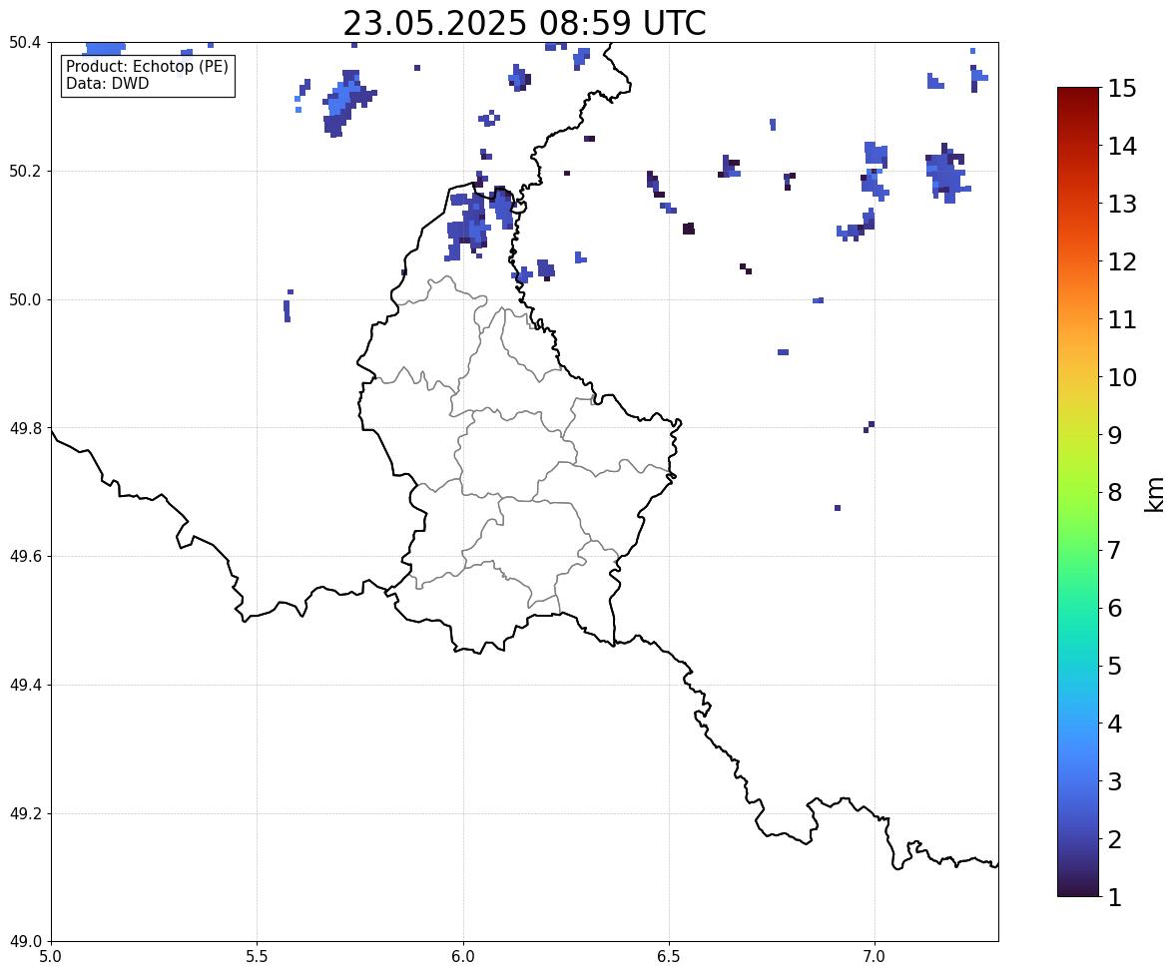
Task: Click the colorbar tick label 1
Action: click(1115, 897)
